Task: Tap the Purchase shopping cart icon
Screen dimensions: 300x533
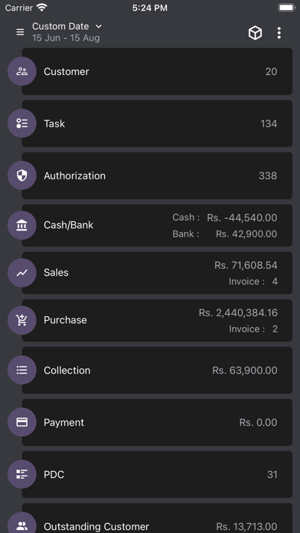Action: [21, 320]
